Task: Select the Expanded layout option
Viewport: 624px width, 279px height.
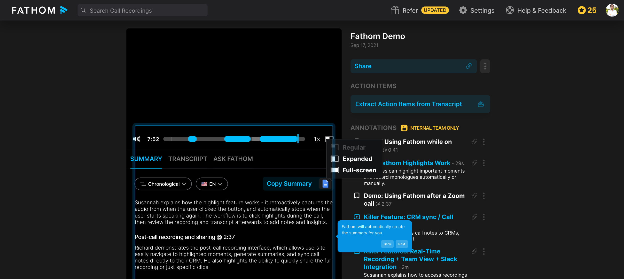Action: tap(354, 159)
